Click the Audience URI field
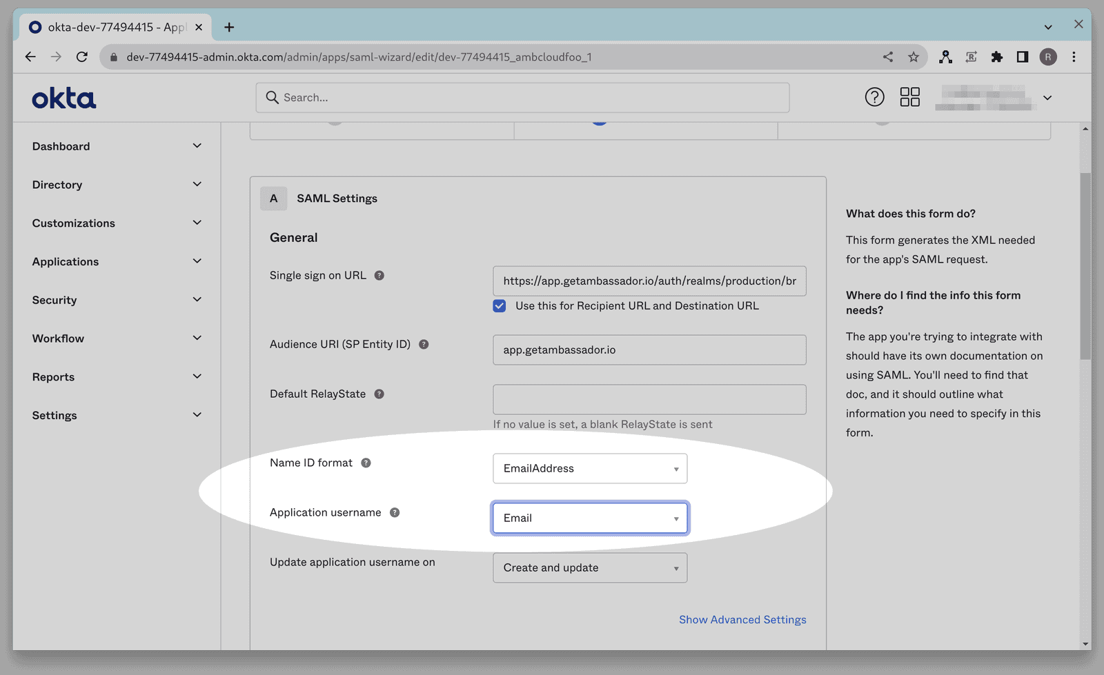The width and height of the screenshot is (1104, 675). (x=649, y=350)
